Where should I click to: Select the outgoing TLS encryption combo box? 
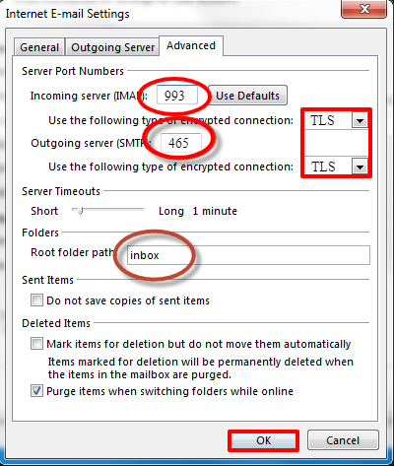pyautogui.click(x=336, y=166)
